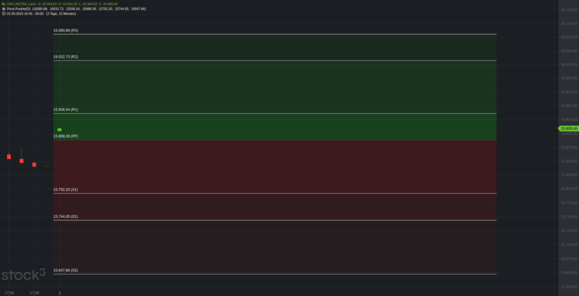Select the 16.080,88 (R3) resistance line label
579x296 pixels.
[66, 31]
